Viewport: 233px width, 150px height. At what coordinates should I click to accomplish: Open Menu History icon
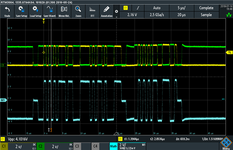[x=64, y=11]
